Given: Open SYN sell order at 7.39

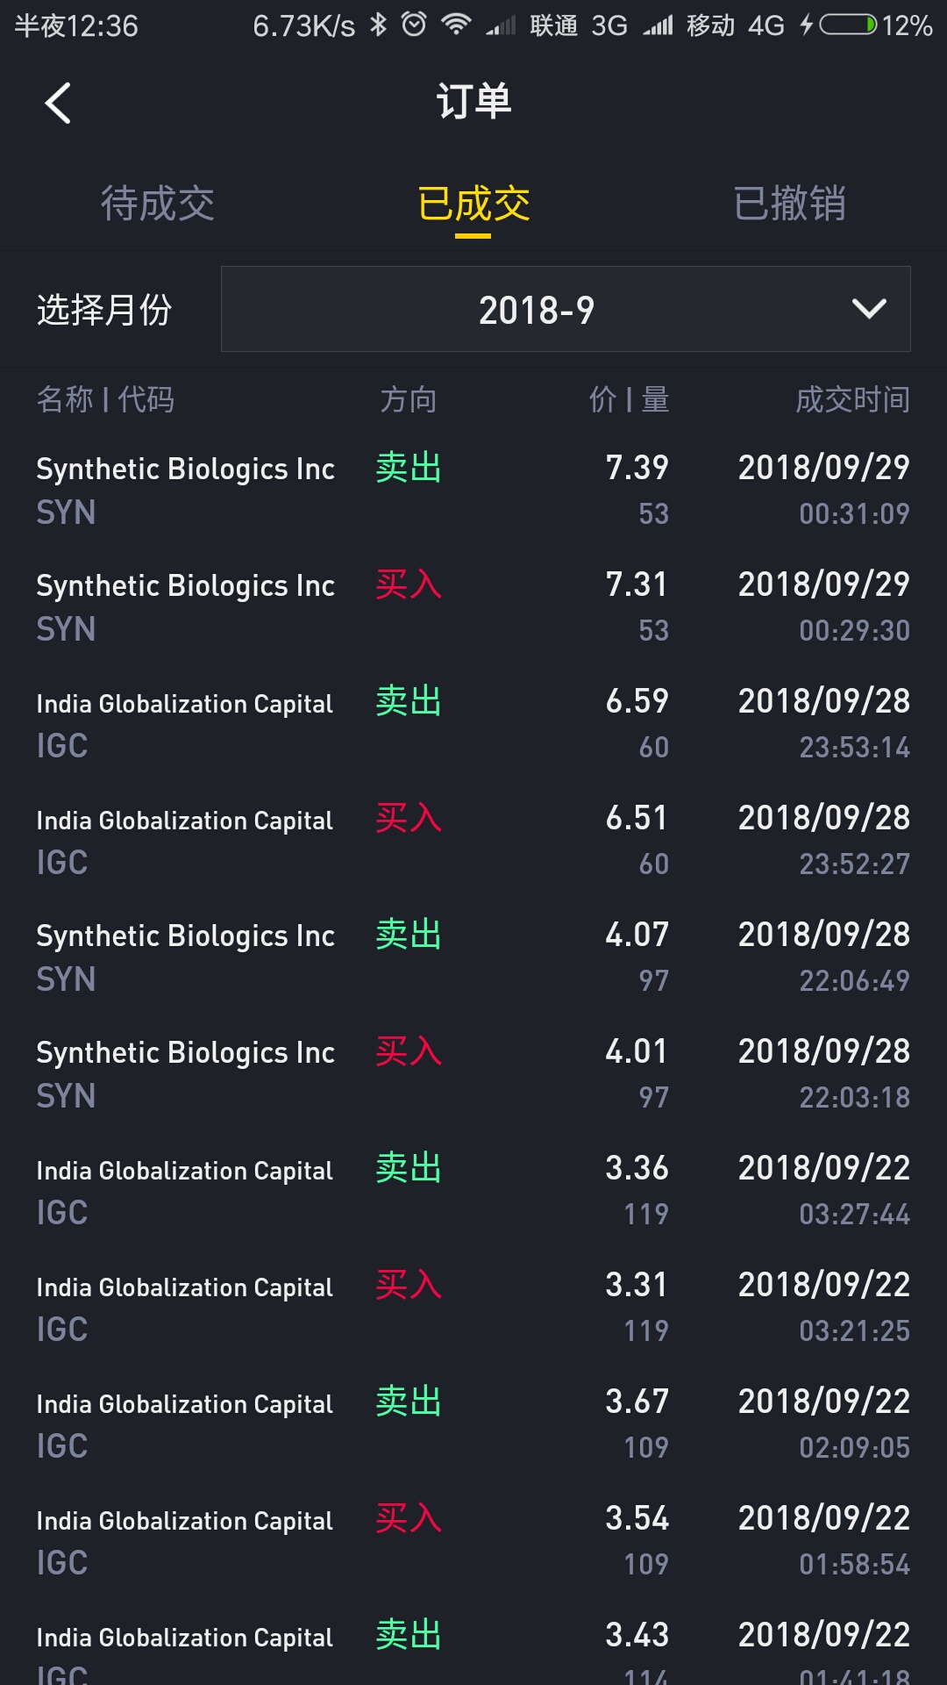Looking at the screenshot, I should tap(473, 490).
